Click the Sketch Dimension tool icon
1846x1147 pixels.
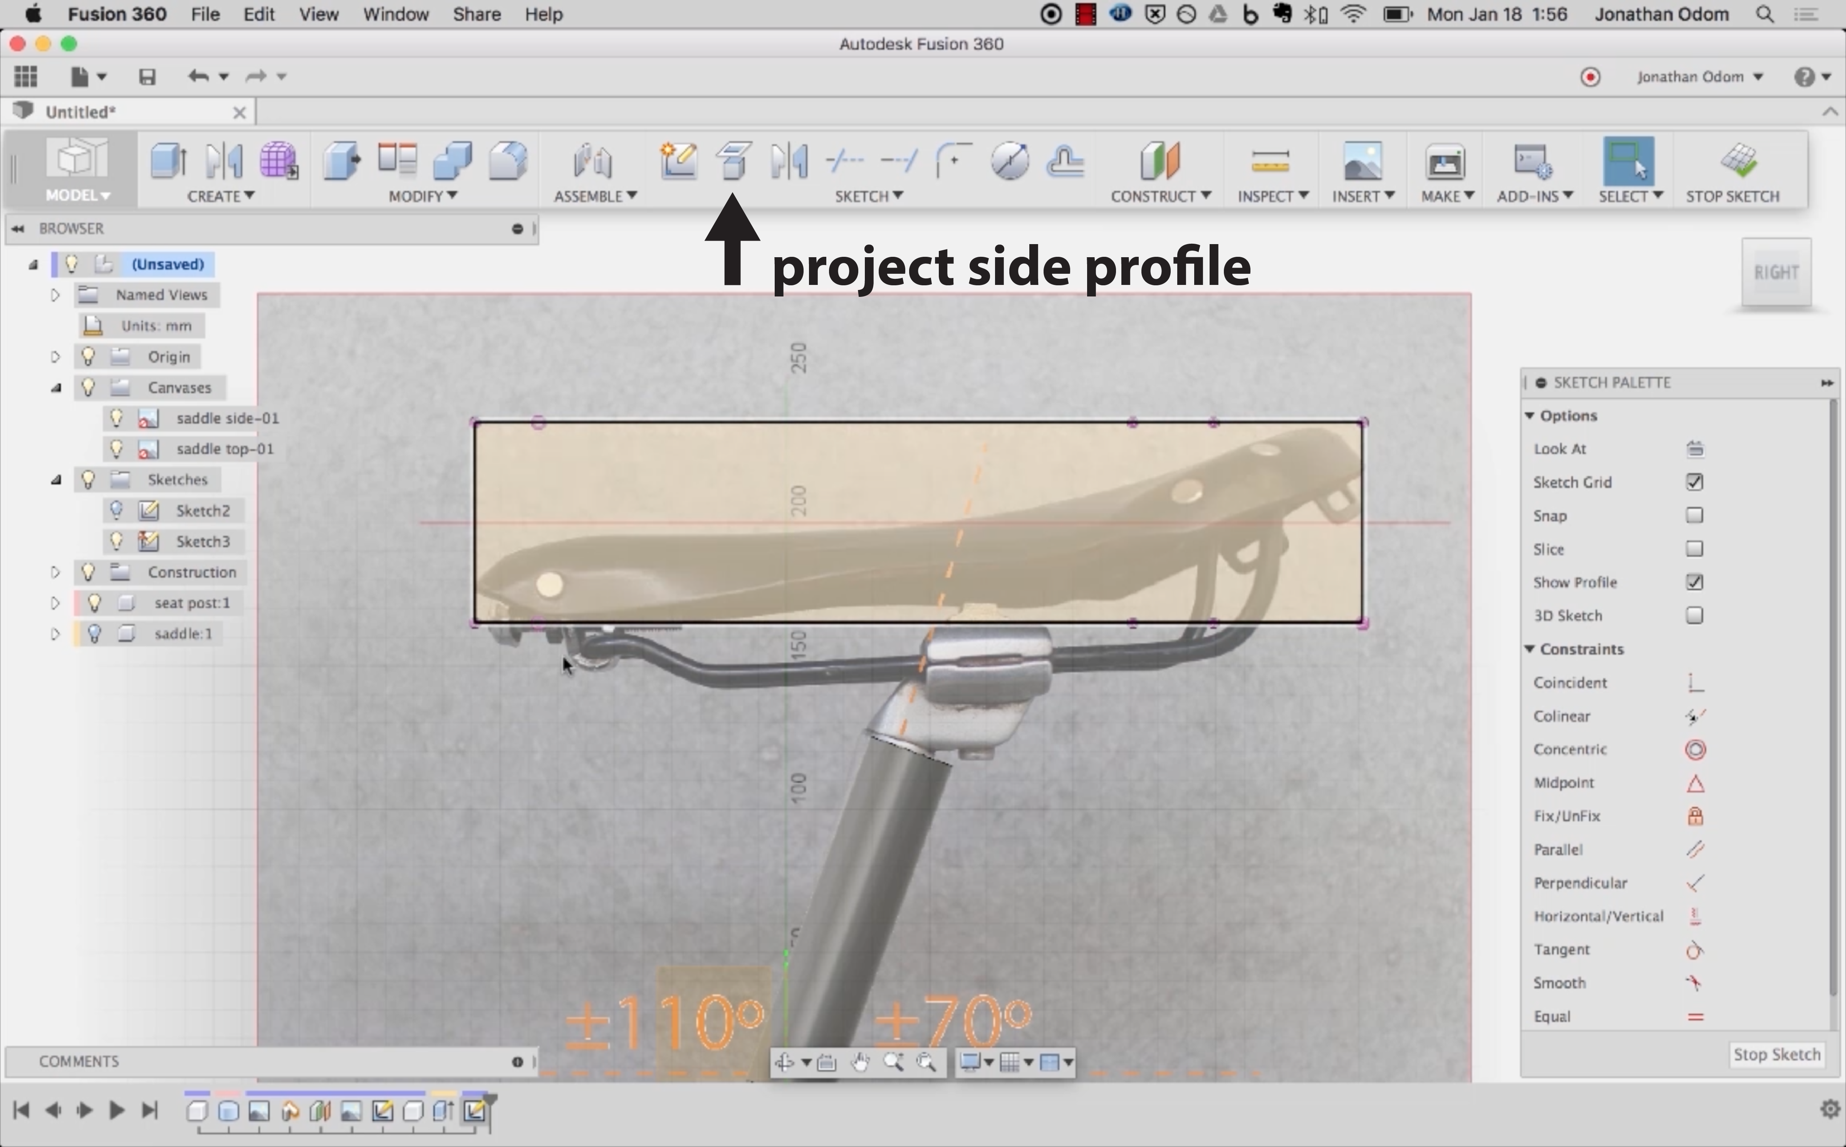[1009, 161]
